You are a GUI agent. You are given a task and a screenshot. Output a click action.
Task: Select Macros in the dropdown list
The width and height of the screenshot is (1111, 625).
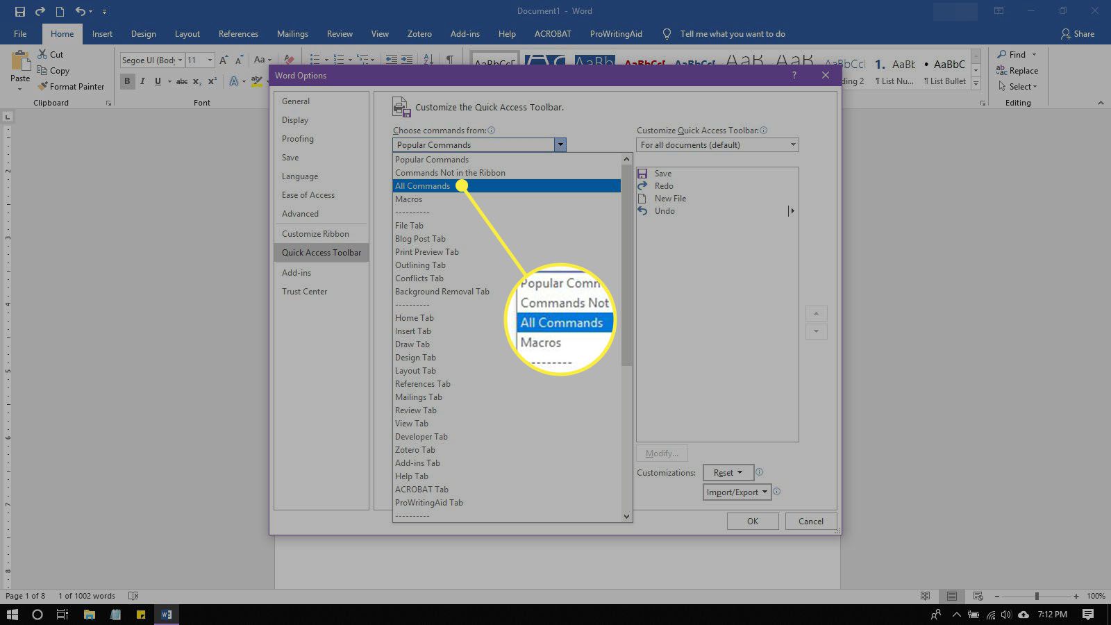(x=507, y=199)
